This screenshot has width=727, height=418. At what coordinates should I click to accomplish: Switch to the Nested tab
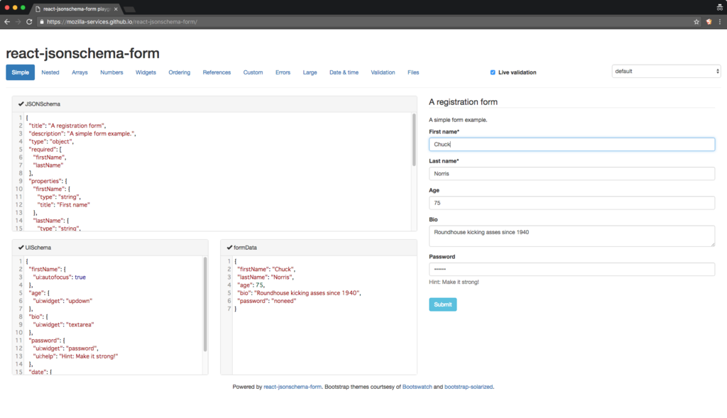50,72
